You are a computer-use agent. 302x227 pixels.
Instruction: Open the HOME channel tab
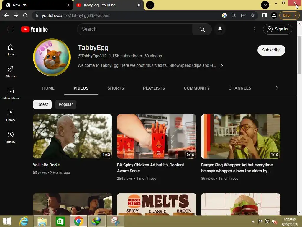(x=48, y=88)
